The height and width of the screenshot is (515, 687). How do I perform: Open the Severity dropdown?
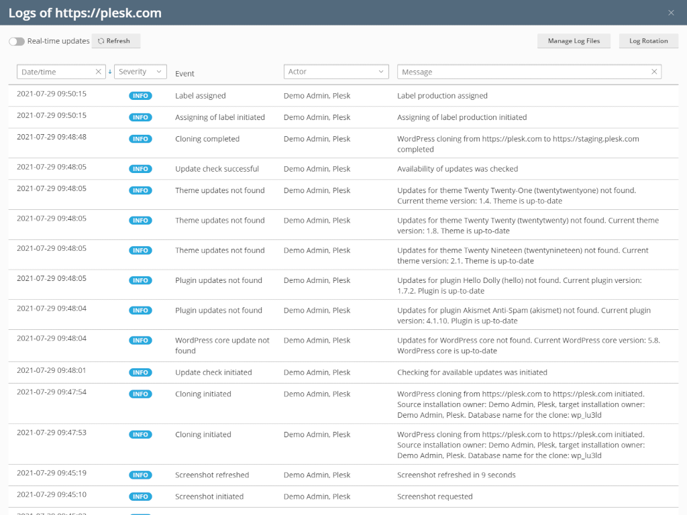point(140,71)
